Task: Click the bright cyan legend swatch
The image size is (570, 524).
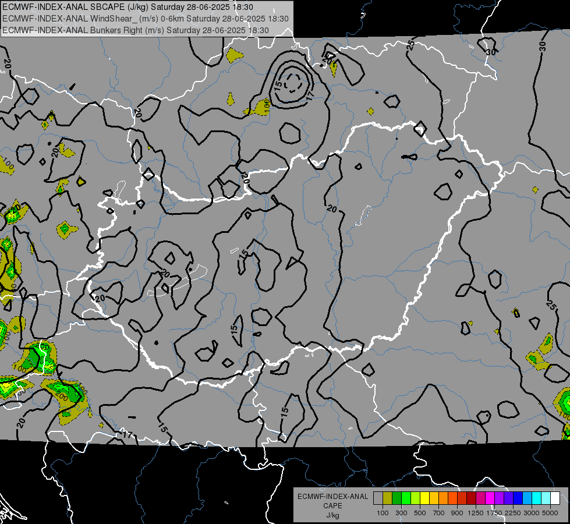Action: (x=537, y=498)
